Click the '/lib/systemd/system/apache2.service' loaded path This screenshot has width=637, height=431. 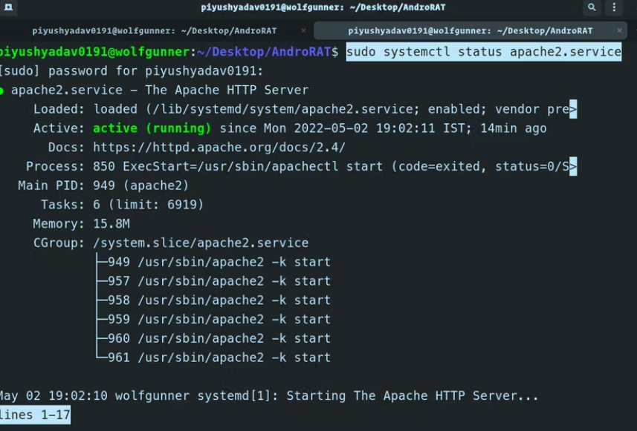coord(282,109)
